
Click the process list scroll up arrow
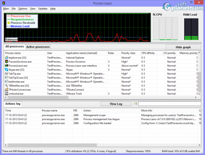[199, 52]
